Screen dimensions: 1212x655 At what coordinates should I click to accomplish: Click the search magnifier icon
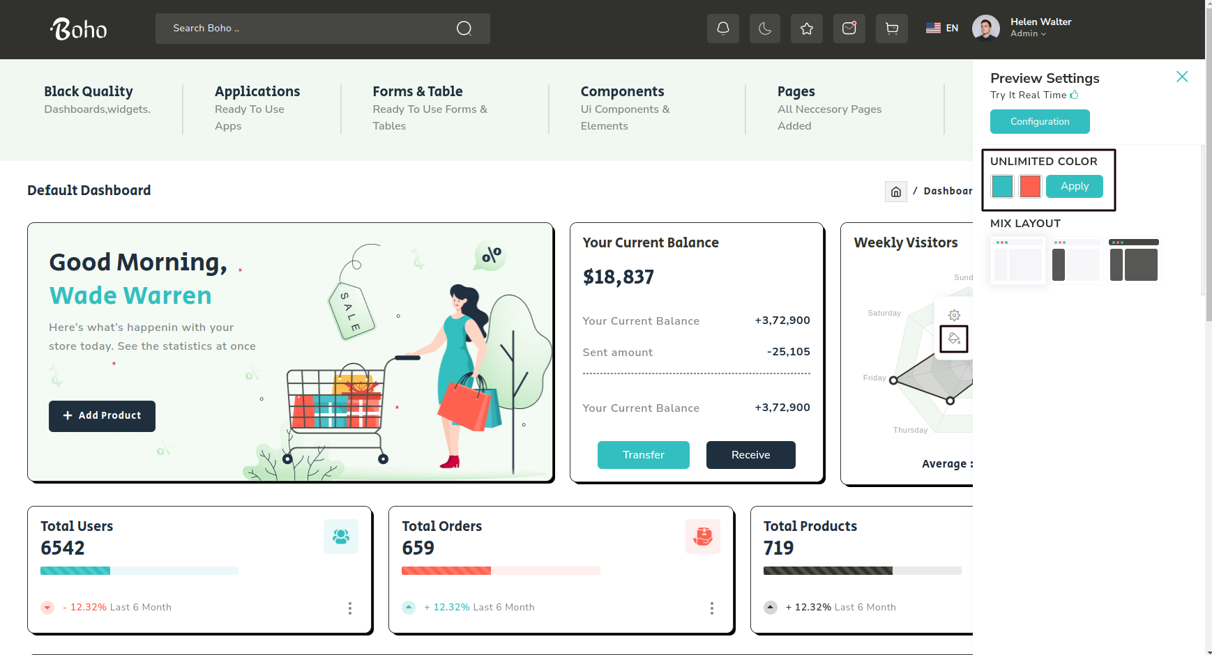[x=464, y=29]
